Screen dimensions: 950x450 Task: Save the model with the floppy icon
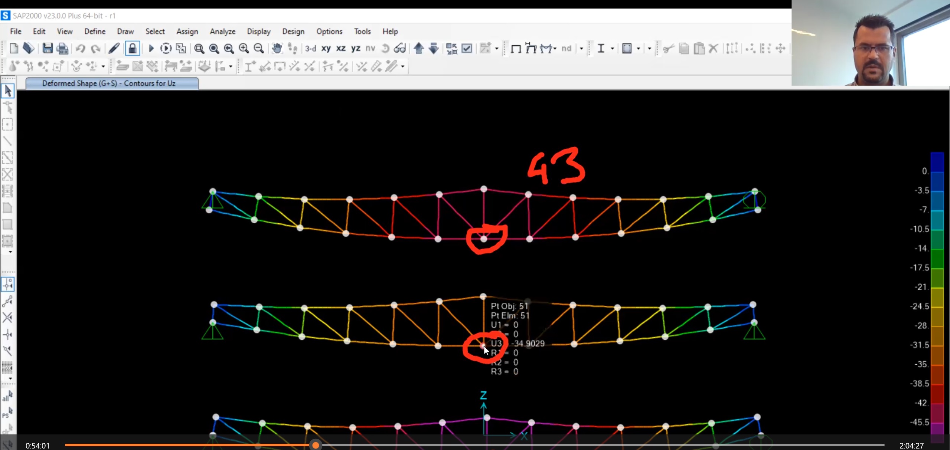click(47, 48)
